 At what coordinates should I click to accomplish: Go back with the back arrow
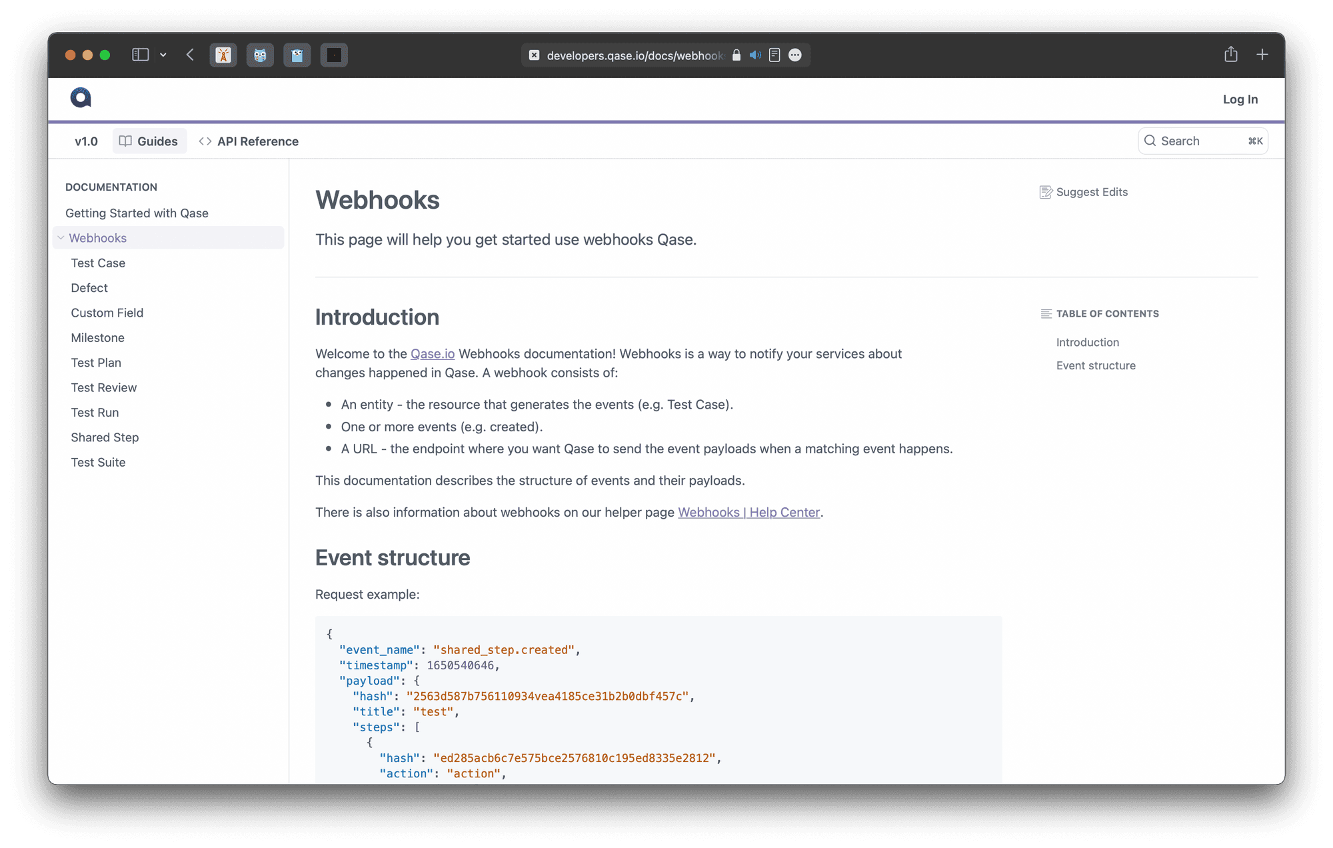[190, 55]
